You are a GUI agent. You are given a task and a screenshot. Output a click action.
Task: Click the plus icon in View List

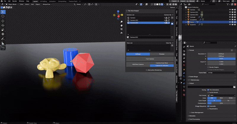pos(172,46)
